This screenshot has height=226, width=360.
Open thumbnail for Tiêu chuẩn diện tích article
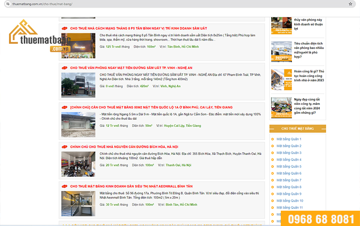[x=282, y=52]
